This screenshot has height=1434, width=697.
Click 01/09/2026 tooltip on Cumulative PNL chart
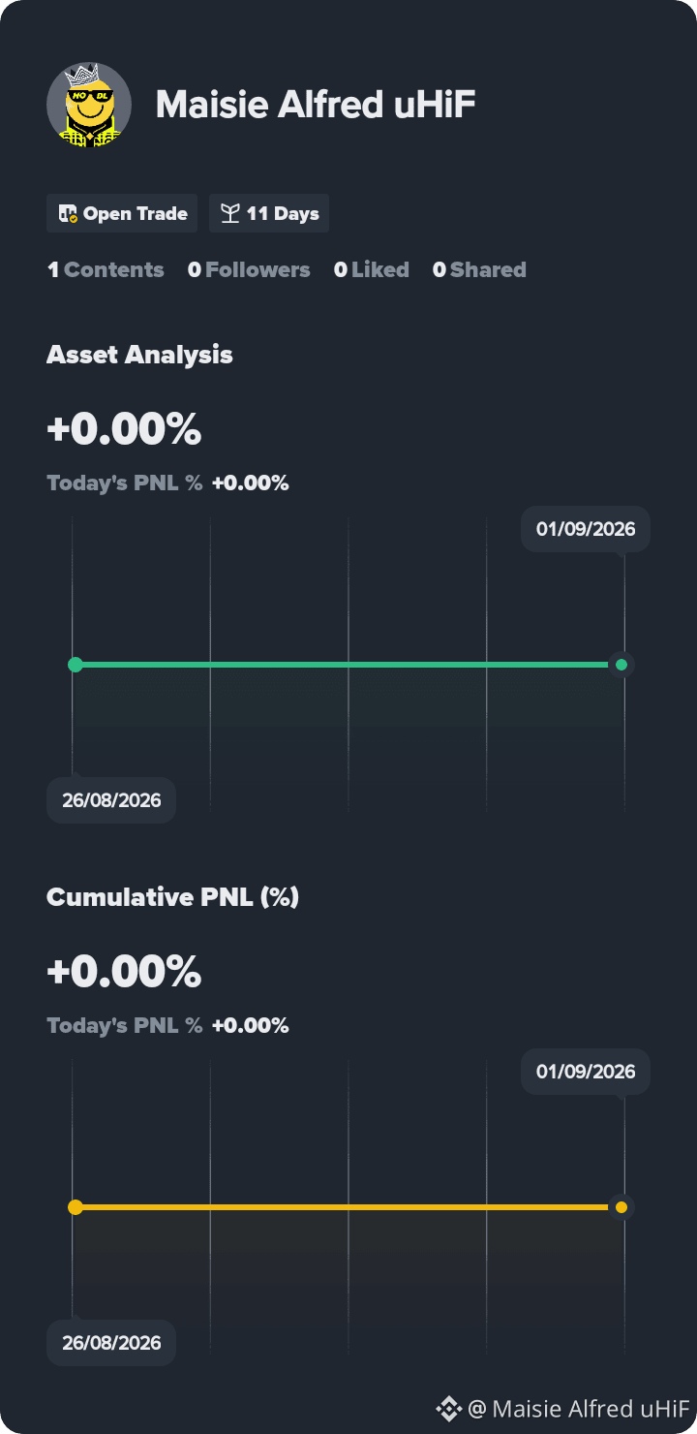[586, 1072]
